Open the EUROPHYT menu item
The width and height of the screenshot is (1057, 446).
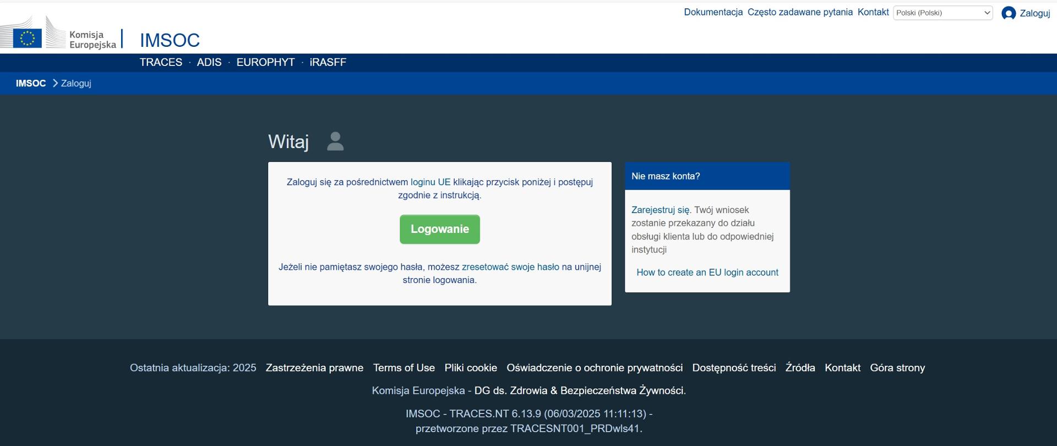click(266, 62)
